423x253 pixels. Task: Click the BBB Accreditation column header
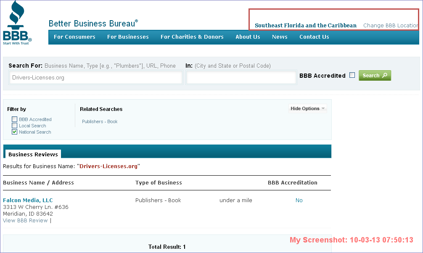click(292, 182)
